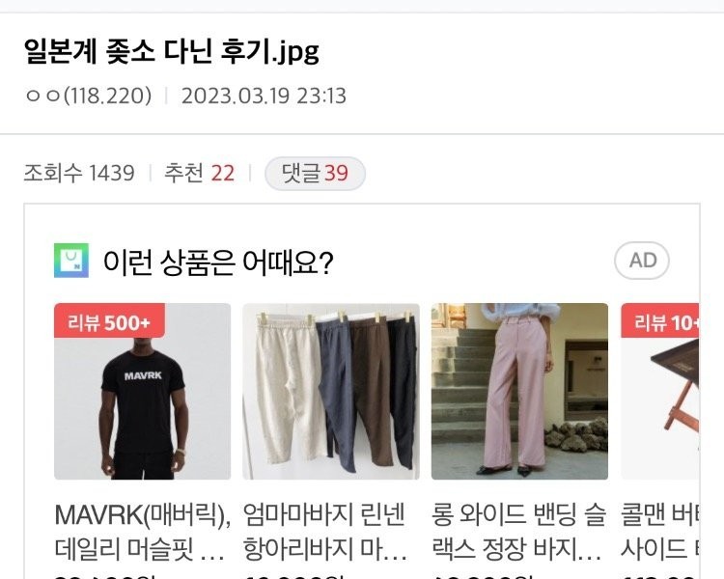Screen dimensions: 724x579
Task: Click the MAVRK logo on the shirt
Action: [143, 375]
